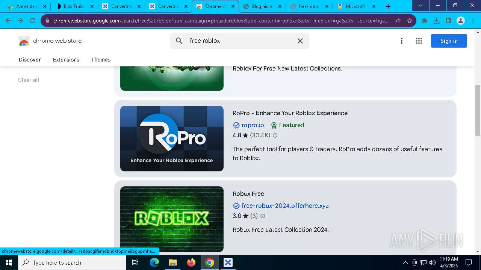Screen dimensions: 481x270
Task: Click RoPro rating 4.8 (30.6K)
Action: [251, 135]
